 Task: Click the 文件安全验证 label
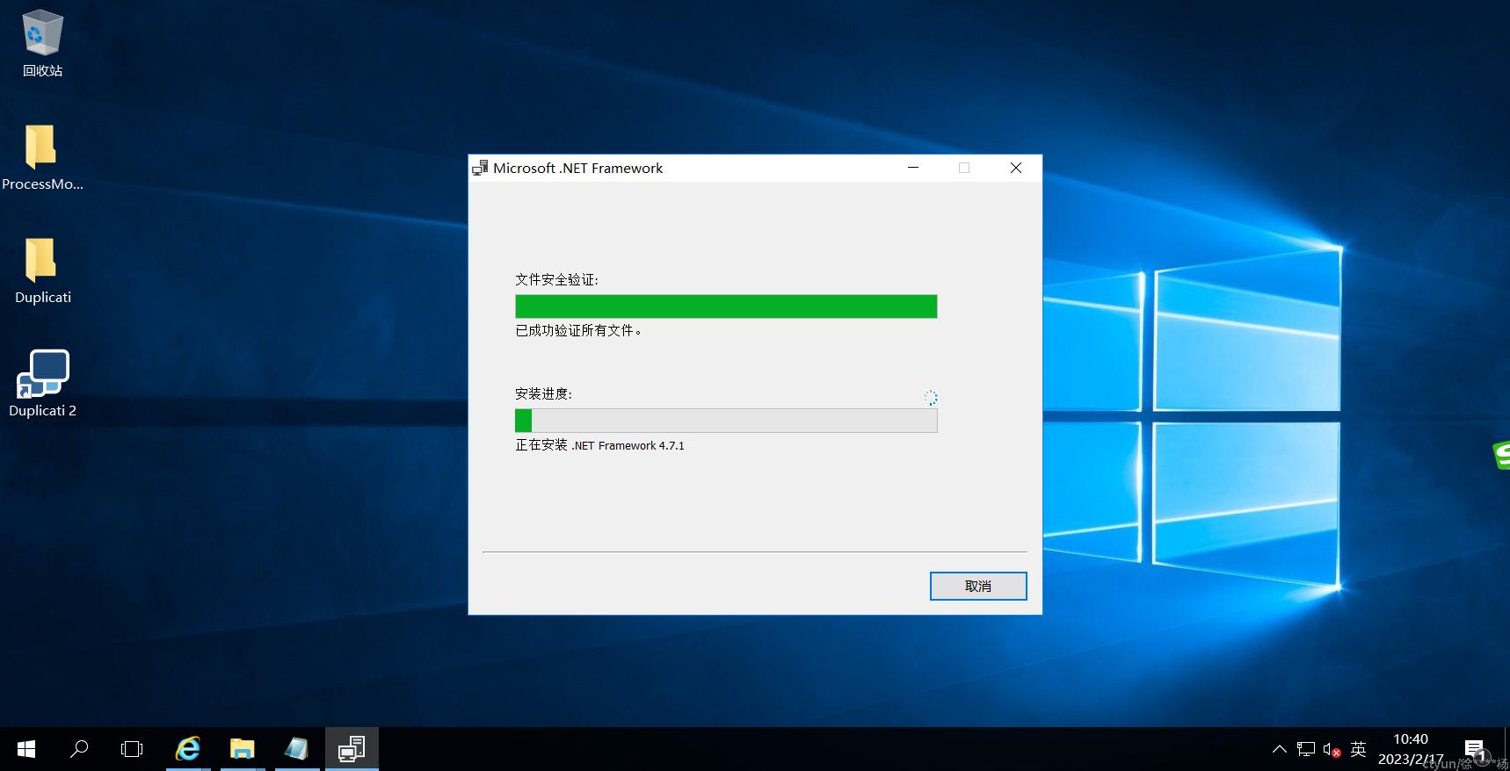pyautogui.click(x=556, y=280)
